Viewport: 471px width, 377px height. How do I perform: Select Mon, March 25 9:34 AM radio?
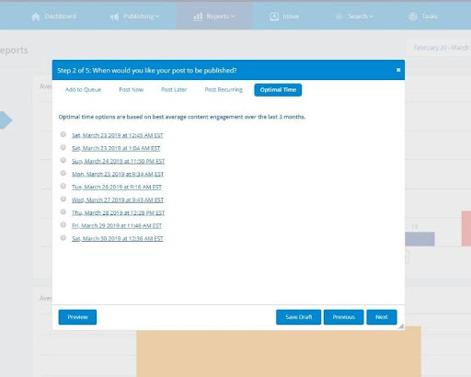pyautogui.click(x=63, y=173)
